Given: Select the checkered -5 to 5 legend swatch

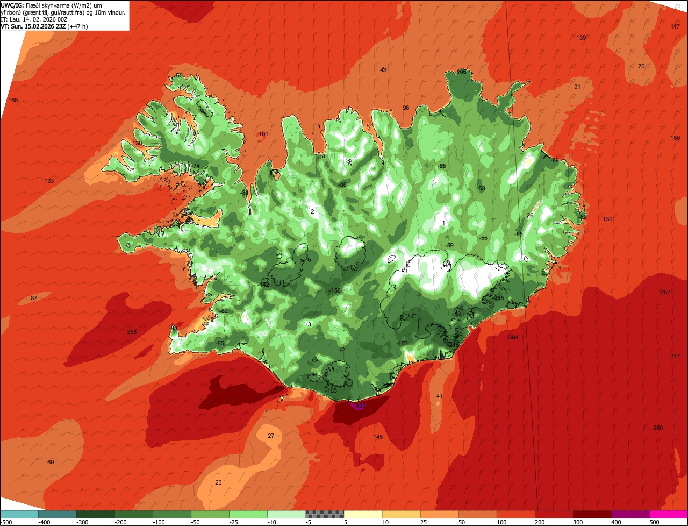Looking at the screenshot, I should [x=324, y=514].
